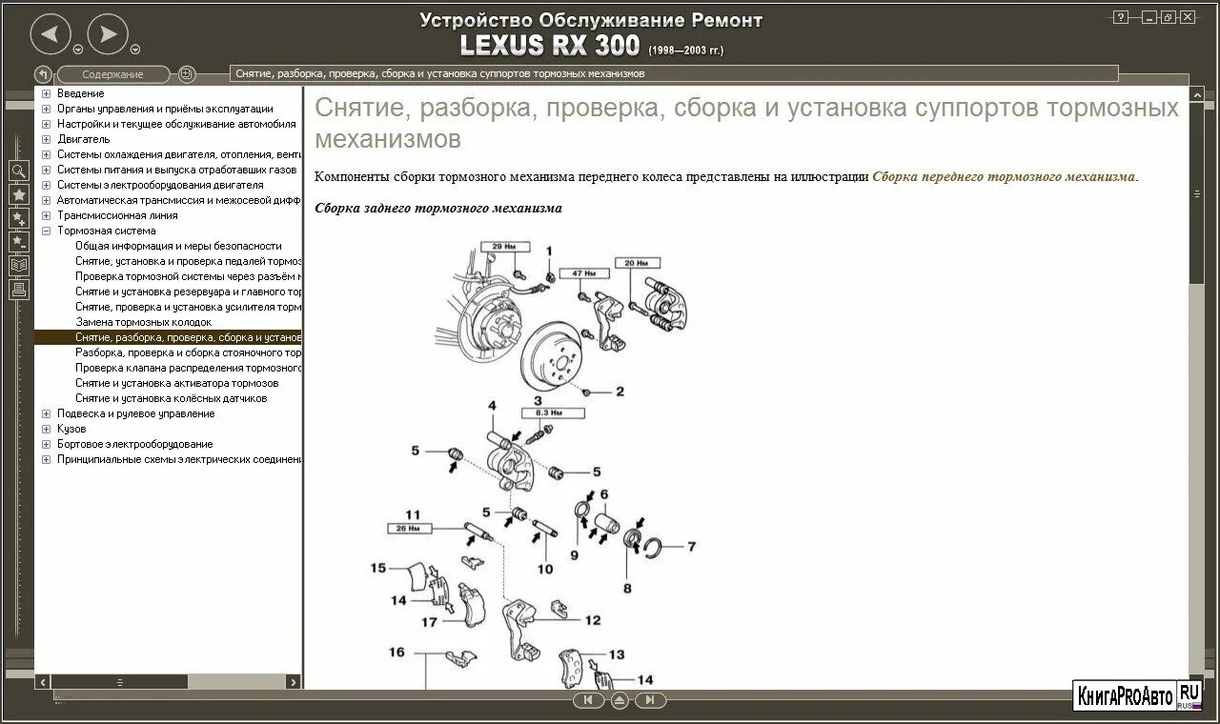
Task: Add page to favorites (star plus)
Action: click(x=19, y=218)
